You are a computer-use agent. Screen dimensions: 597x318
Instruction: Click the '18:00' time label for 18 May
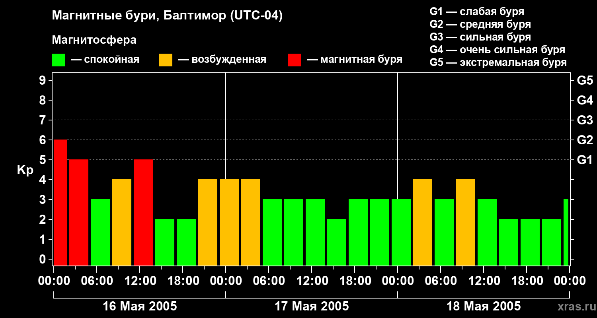(x=527, y=281)
